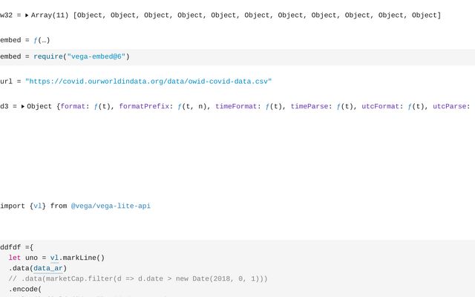Click the ƒ symbol after the format property
Screen dimensions: 475x297
click(x=96, y=107)
